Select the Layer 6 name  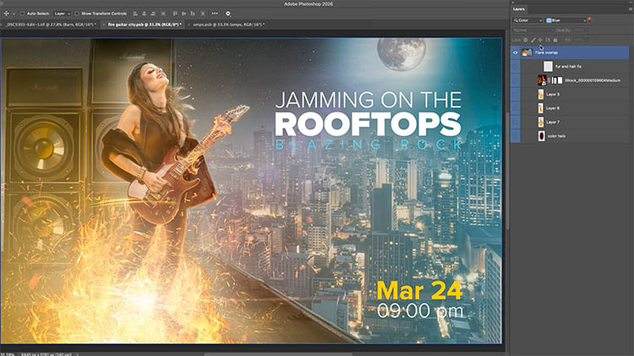pos(553,108)
